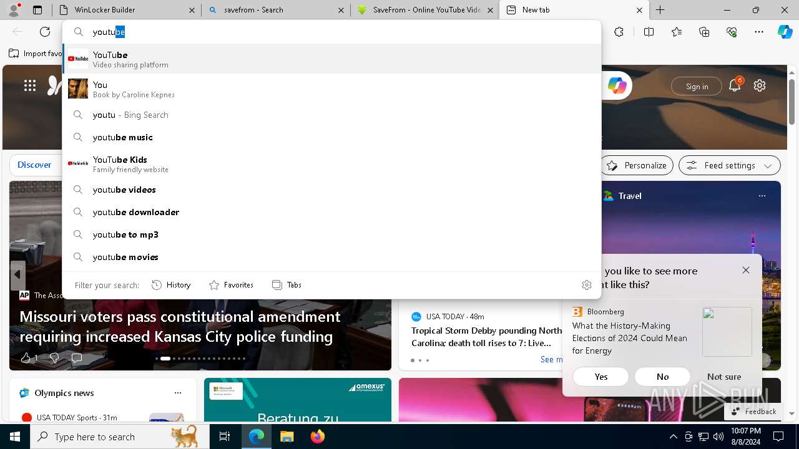Screen dimensions: 799x449
Task: Answer Yes to the feedback survey
Action: click(600, 377)
